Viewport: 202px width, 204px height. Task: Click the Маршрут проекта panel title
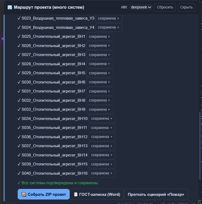(49, 7)
